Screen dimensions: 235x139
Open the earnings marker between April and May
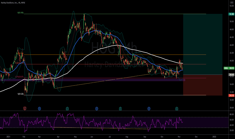pyautogui.click(x=67, y=108)
